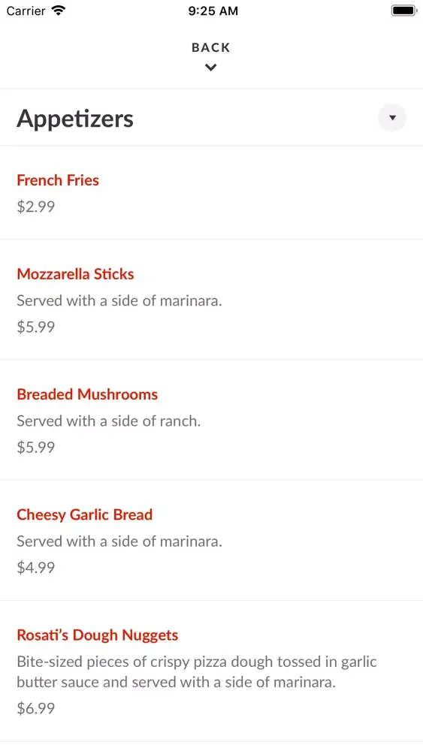Screen dimensions: 423x751
Task: Tap the 'Served with a side of ranch' text
Action: point(109,421)
